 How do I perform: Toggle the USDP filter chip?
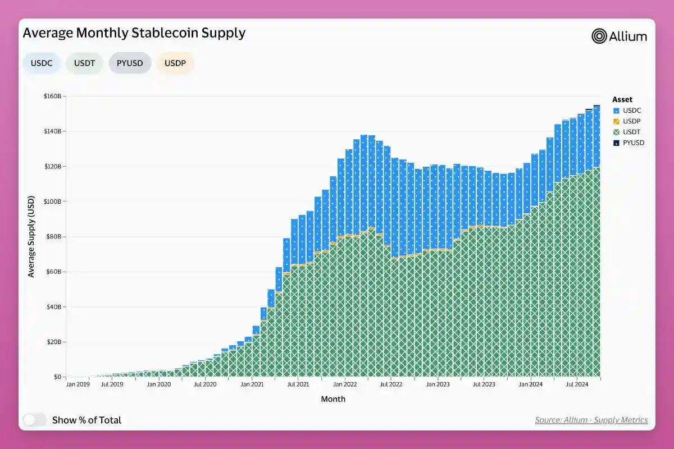coord(175,63)
